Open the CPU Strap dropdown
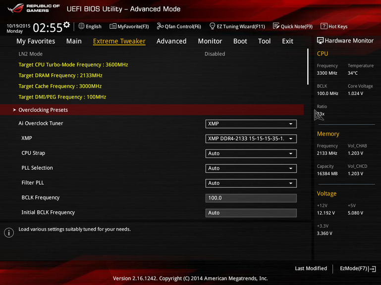 point(251,153)
